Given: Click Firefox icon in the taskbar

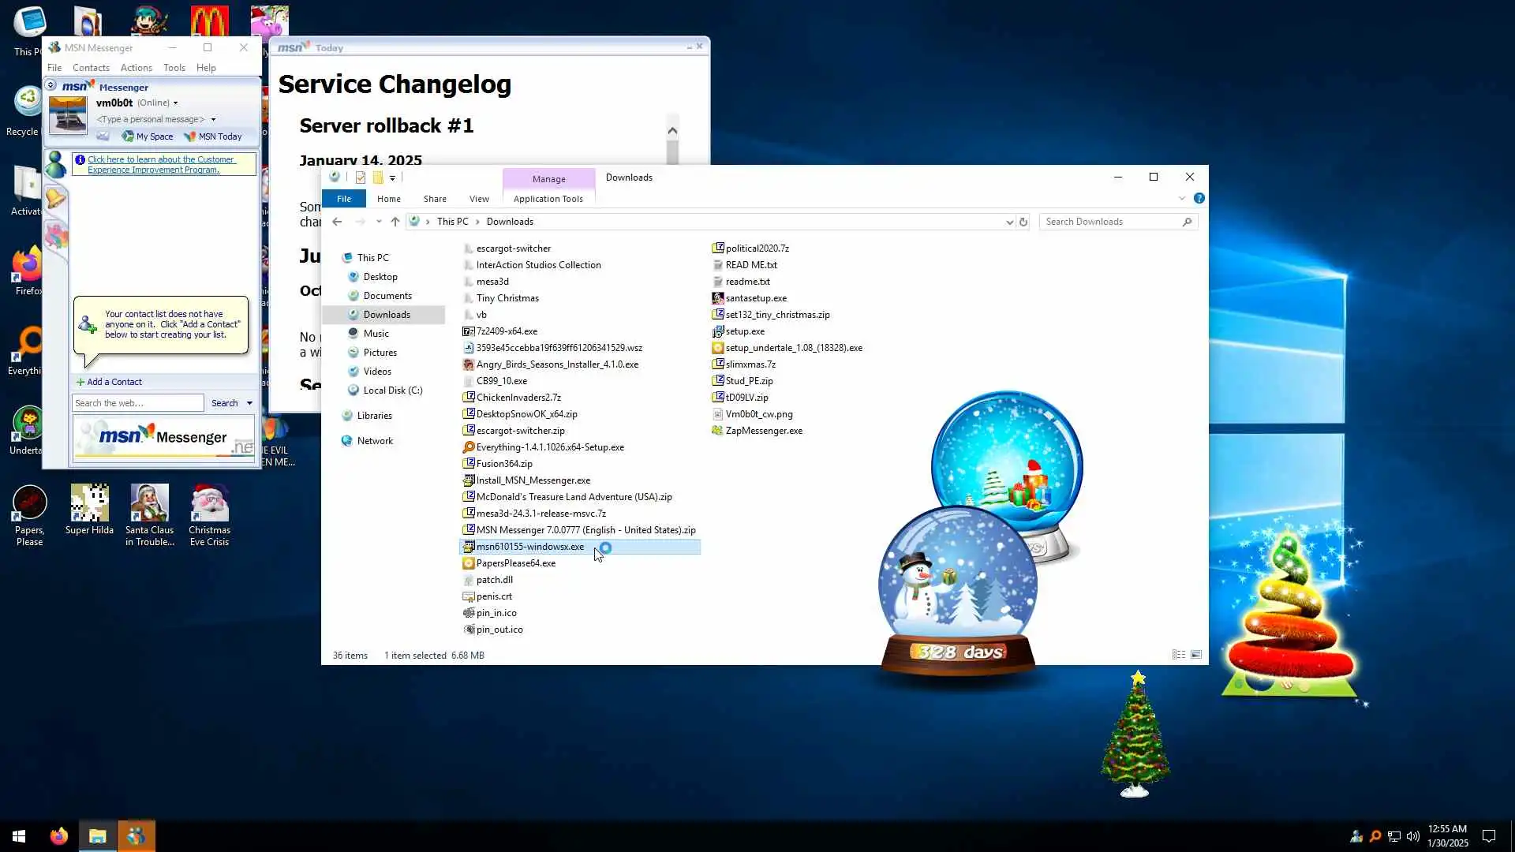Looking at the screenshot, I should (59, 836).
